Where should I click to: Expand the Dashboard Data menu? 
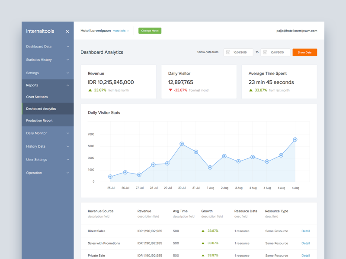tap(48, 47)
